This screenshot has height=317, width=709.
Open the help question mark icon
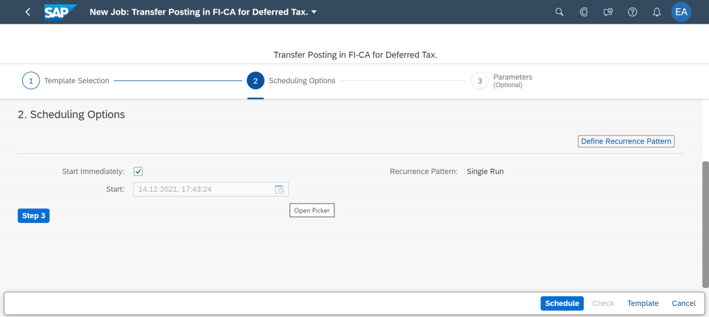point(633,12)
